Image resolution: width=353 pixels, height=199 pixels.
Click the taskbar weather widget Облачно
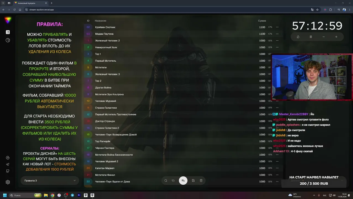tap(295, 195)
